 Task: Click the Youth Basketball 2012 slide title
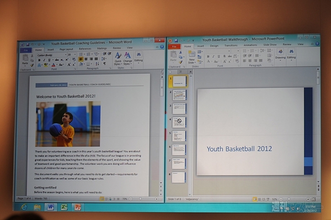click(x=239, y=149)
